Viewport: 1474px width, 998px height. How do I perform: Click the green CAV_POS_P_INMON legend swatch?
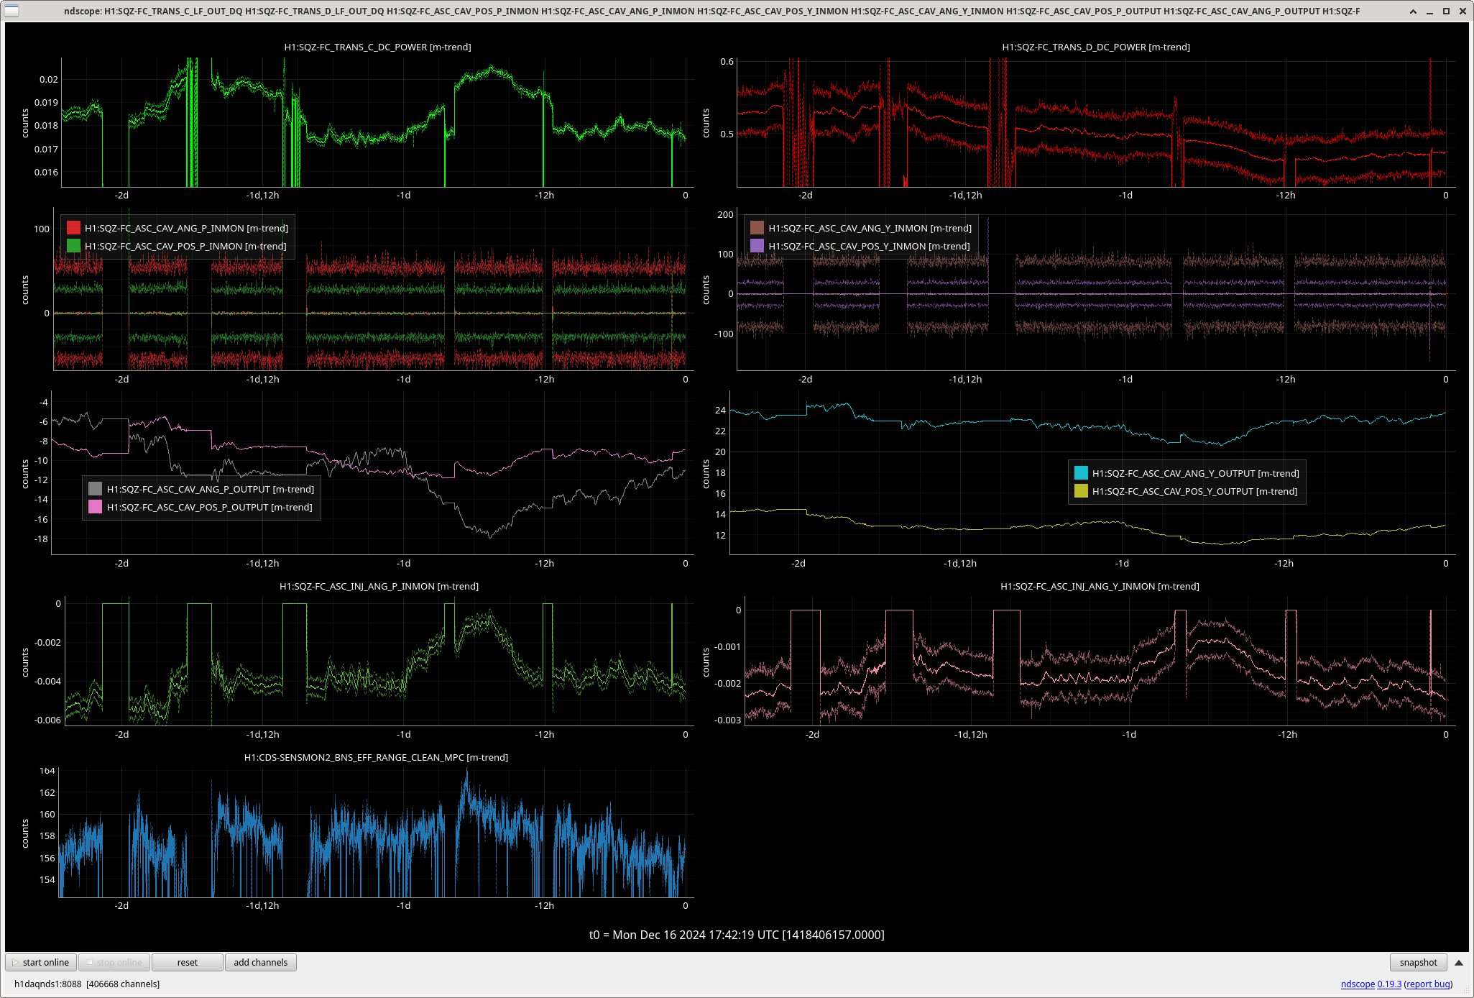(73, 246)
